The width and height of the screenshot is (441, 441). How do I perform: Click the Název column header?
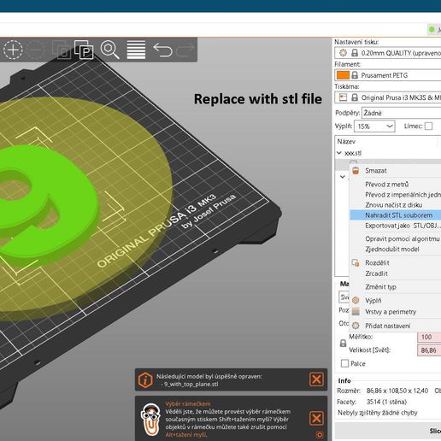pos(386,142)
